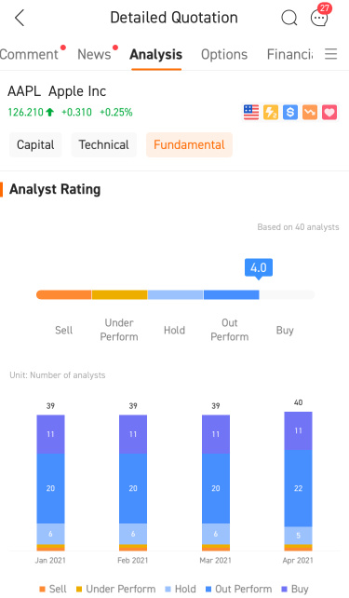Toggle the Buy legend item
Viewport: 349px width, 598px height.
(x=294, y=589)
